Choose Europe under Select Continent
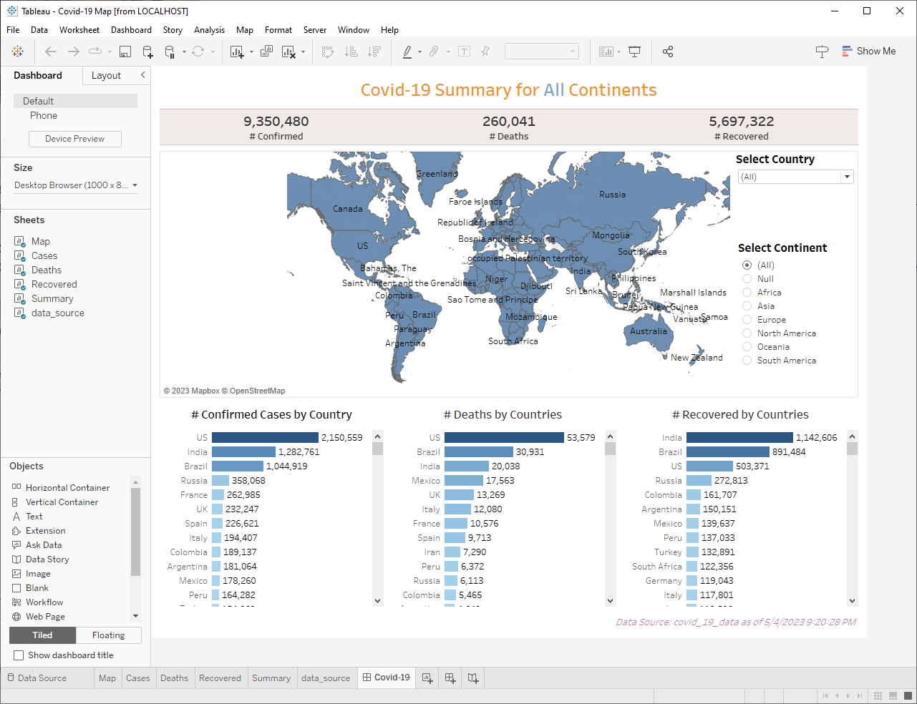917x704 pixels. coord(747,319)
